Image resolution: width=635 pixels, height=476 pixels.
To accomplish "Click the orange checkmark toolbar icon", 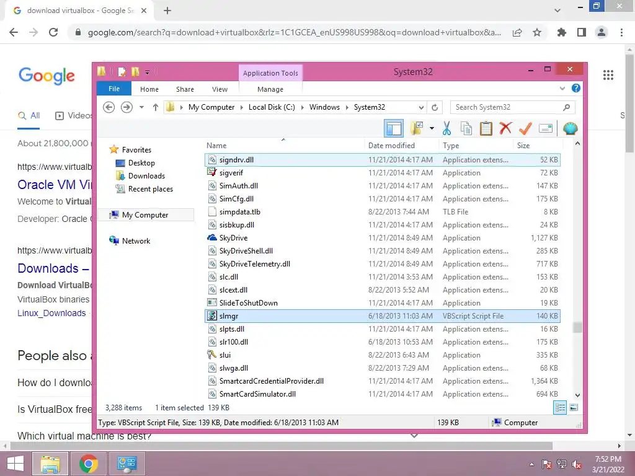I will click(x=525, y=129).
